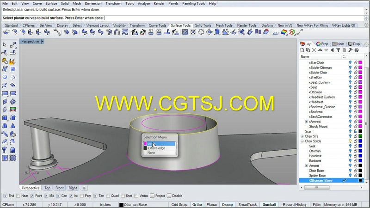Click the add viewport tab plus icon
This screenshot has width=370, height=208.
(x=84, y=188)
